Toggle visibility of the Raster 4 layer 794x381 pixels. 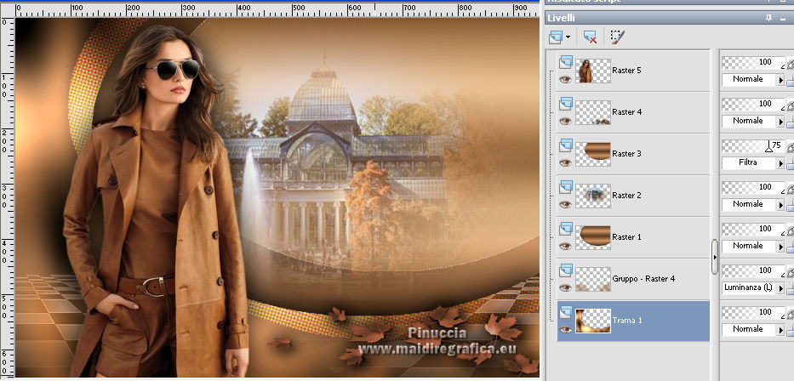click(566, 121)
